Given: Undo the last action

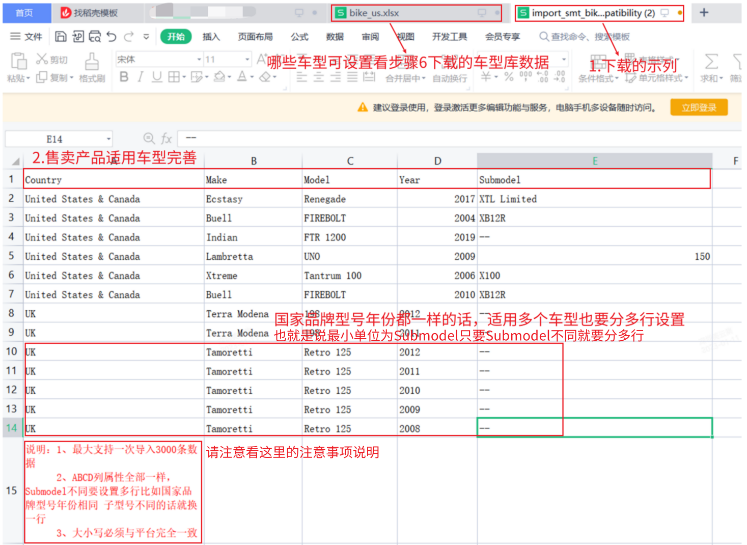Looking at the screenshot, I should [x=112, y=36].
